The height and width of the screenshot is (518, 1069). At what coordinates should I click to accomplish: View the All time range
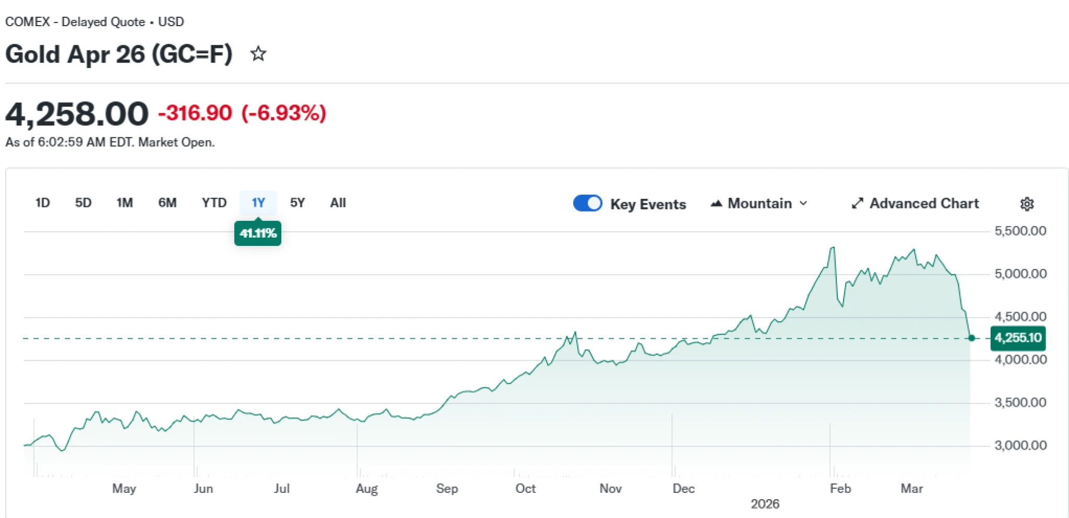tap(338, 203)
